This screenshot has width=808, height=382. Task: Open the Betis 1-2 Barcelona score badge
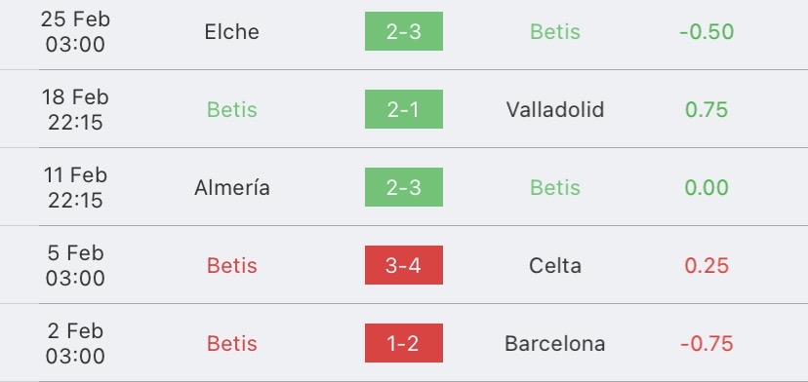click(403, 343)
